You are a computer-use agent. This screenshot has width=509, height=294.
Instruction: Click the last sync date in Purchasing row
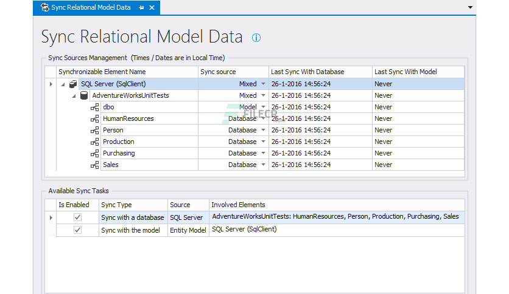pyautogui.click(x=320, y=153)
